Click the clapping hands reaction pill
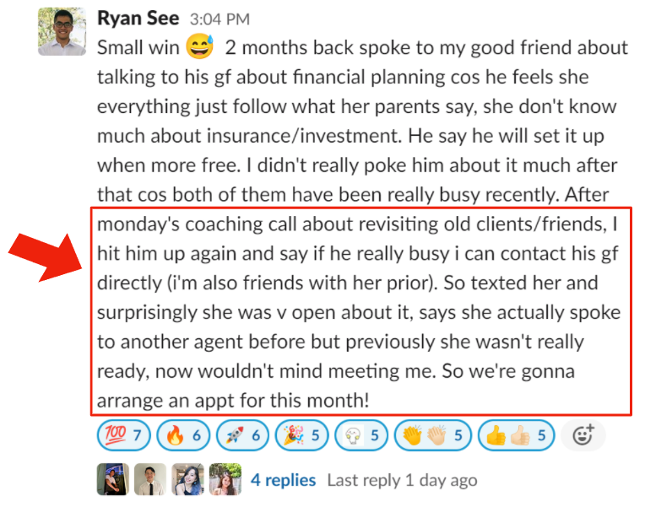Viewport: 645px width, 507px height. pos(433,435)
